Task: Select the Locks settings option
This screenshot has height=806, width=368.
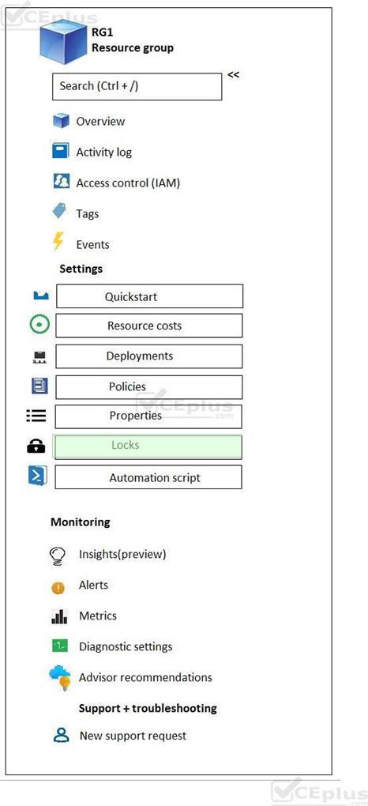Action: pyautogui.click(x=148, y=446)
